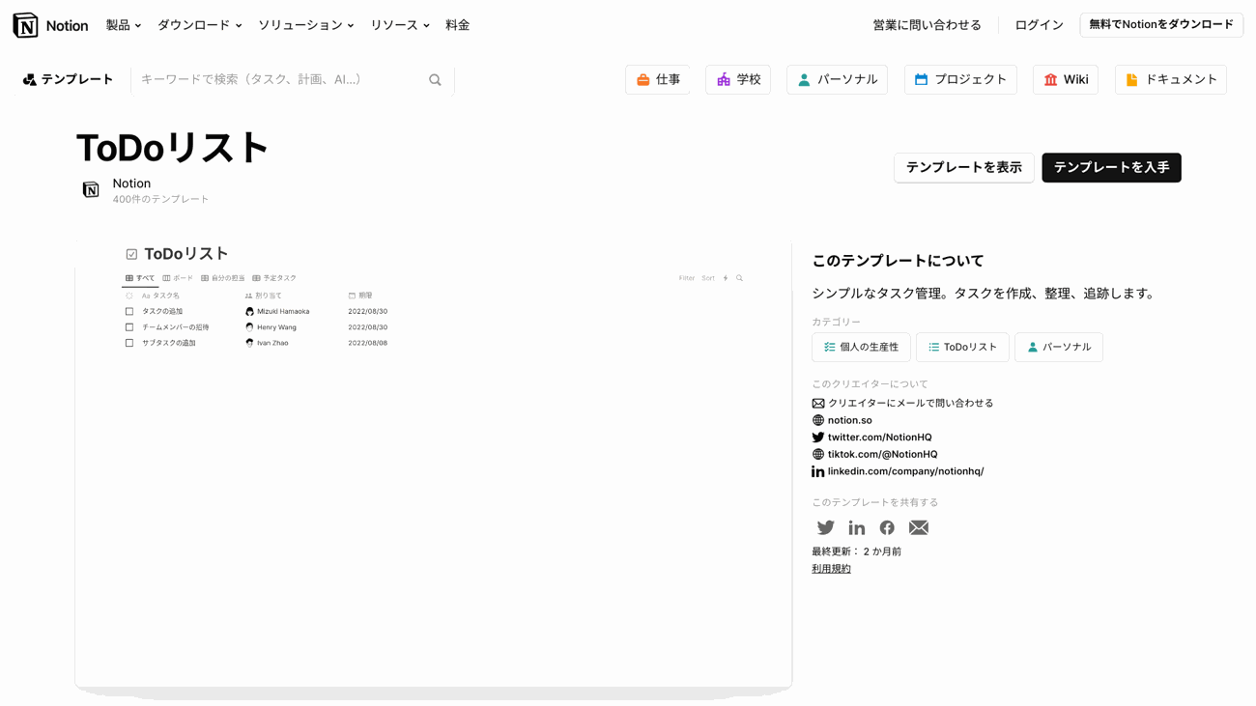Click Ivan Zhao's avatar in preview
Viewport: 1256px width, 706px height.
(x=249, y=343)
